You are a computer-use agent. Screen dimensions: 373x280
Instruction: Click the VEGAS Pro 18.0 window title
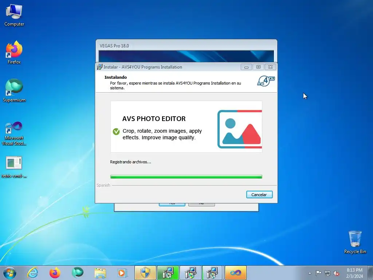click(114, 46)
